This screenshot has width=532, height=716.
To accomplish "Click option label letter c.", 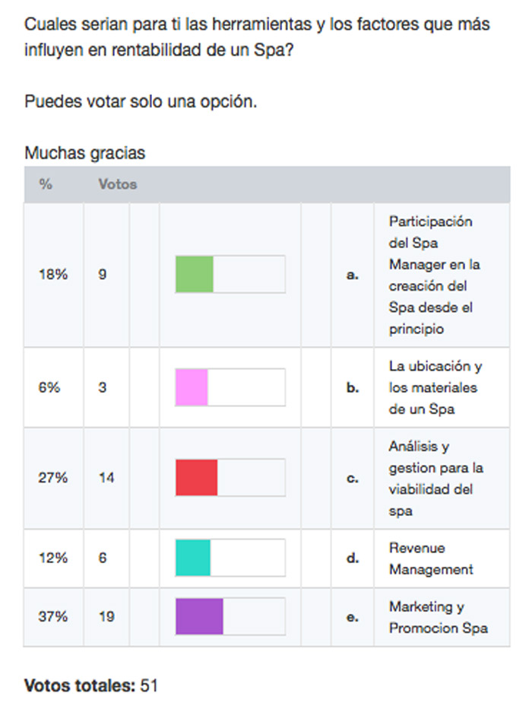I will pyautogui.click(x=352, y=478).
